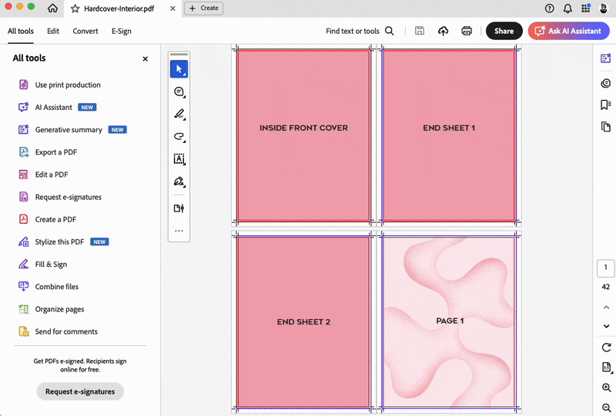The height and width of the screenshot is (416, 616).
Task: Click the Print icon
Action: click(467, 31)
